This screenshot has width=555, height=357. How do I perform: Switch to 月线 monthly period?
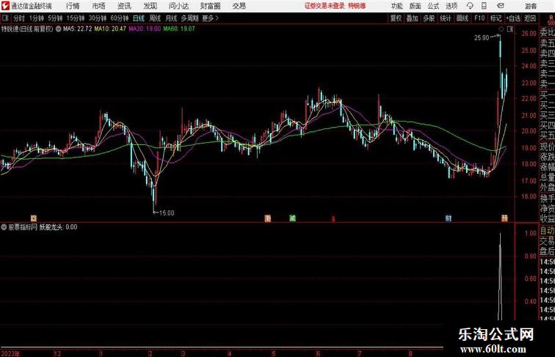pos(171,18)
